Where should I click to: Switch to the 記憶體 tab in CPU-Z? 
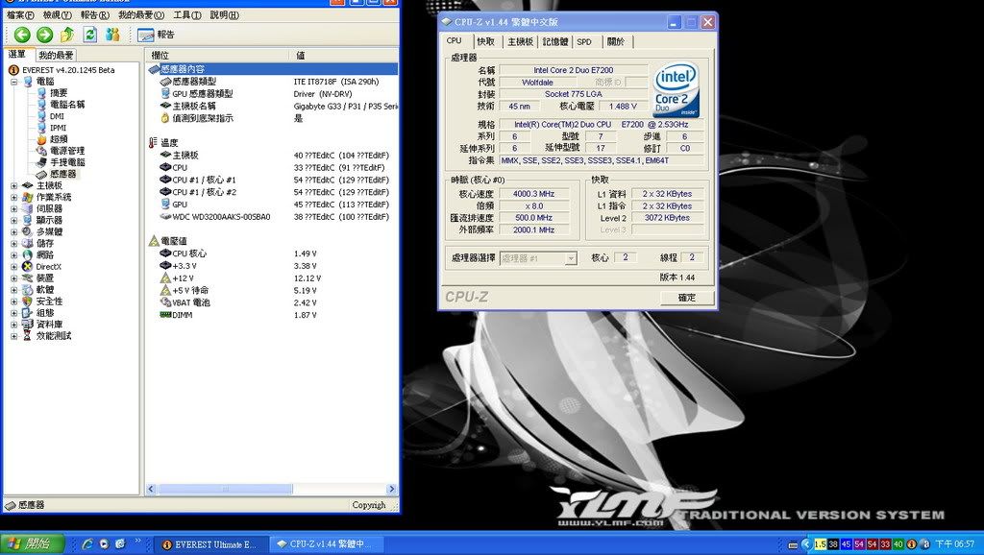click(x=555, y=42)
